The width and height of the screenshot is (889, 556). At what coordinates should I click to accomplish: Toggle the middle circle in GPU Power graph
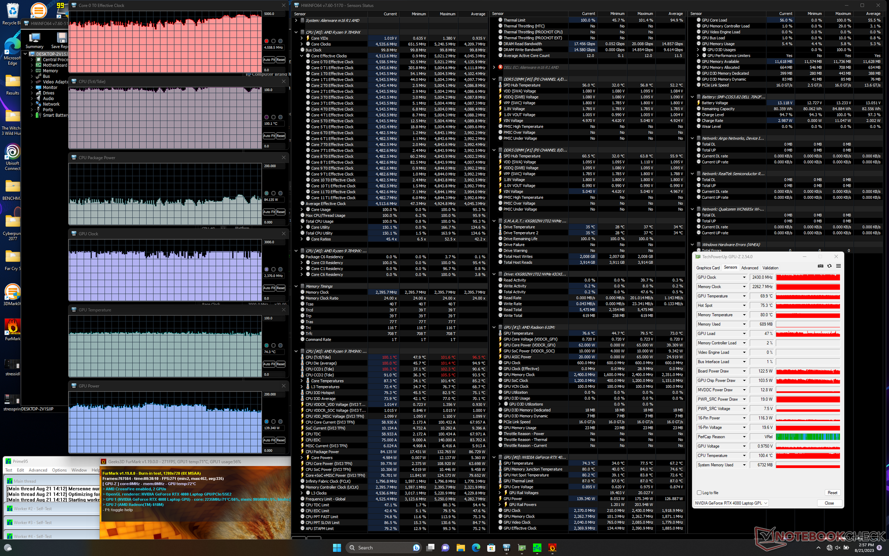coord(273,422)
